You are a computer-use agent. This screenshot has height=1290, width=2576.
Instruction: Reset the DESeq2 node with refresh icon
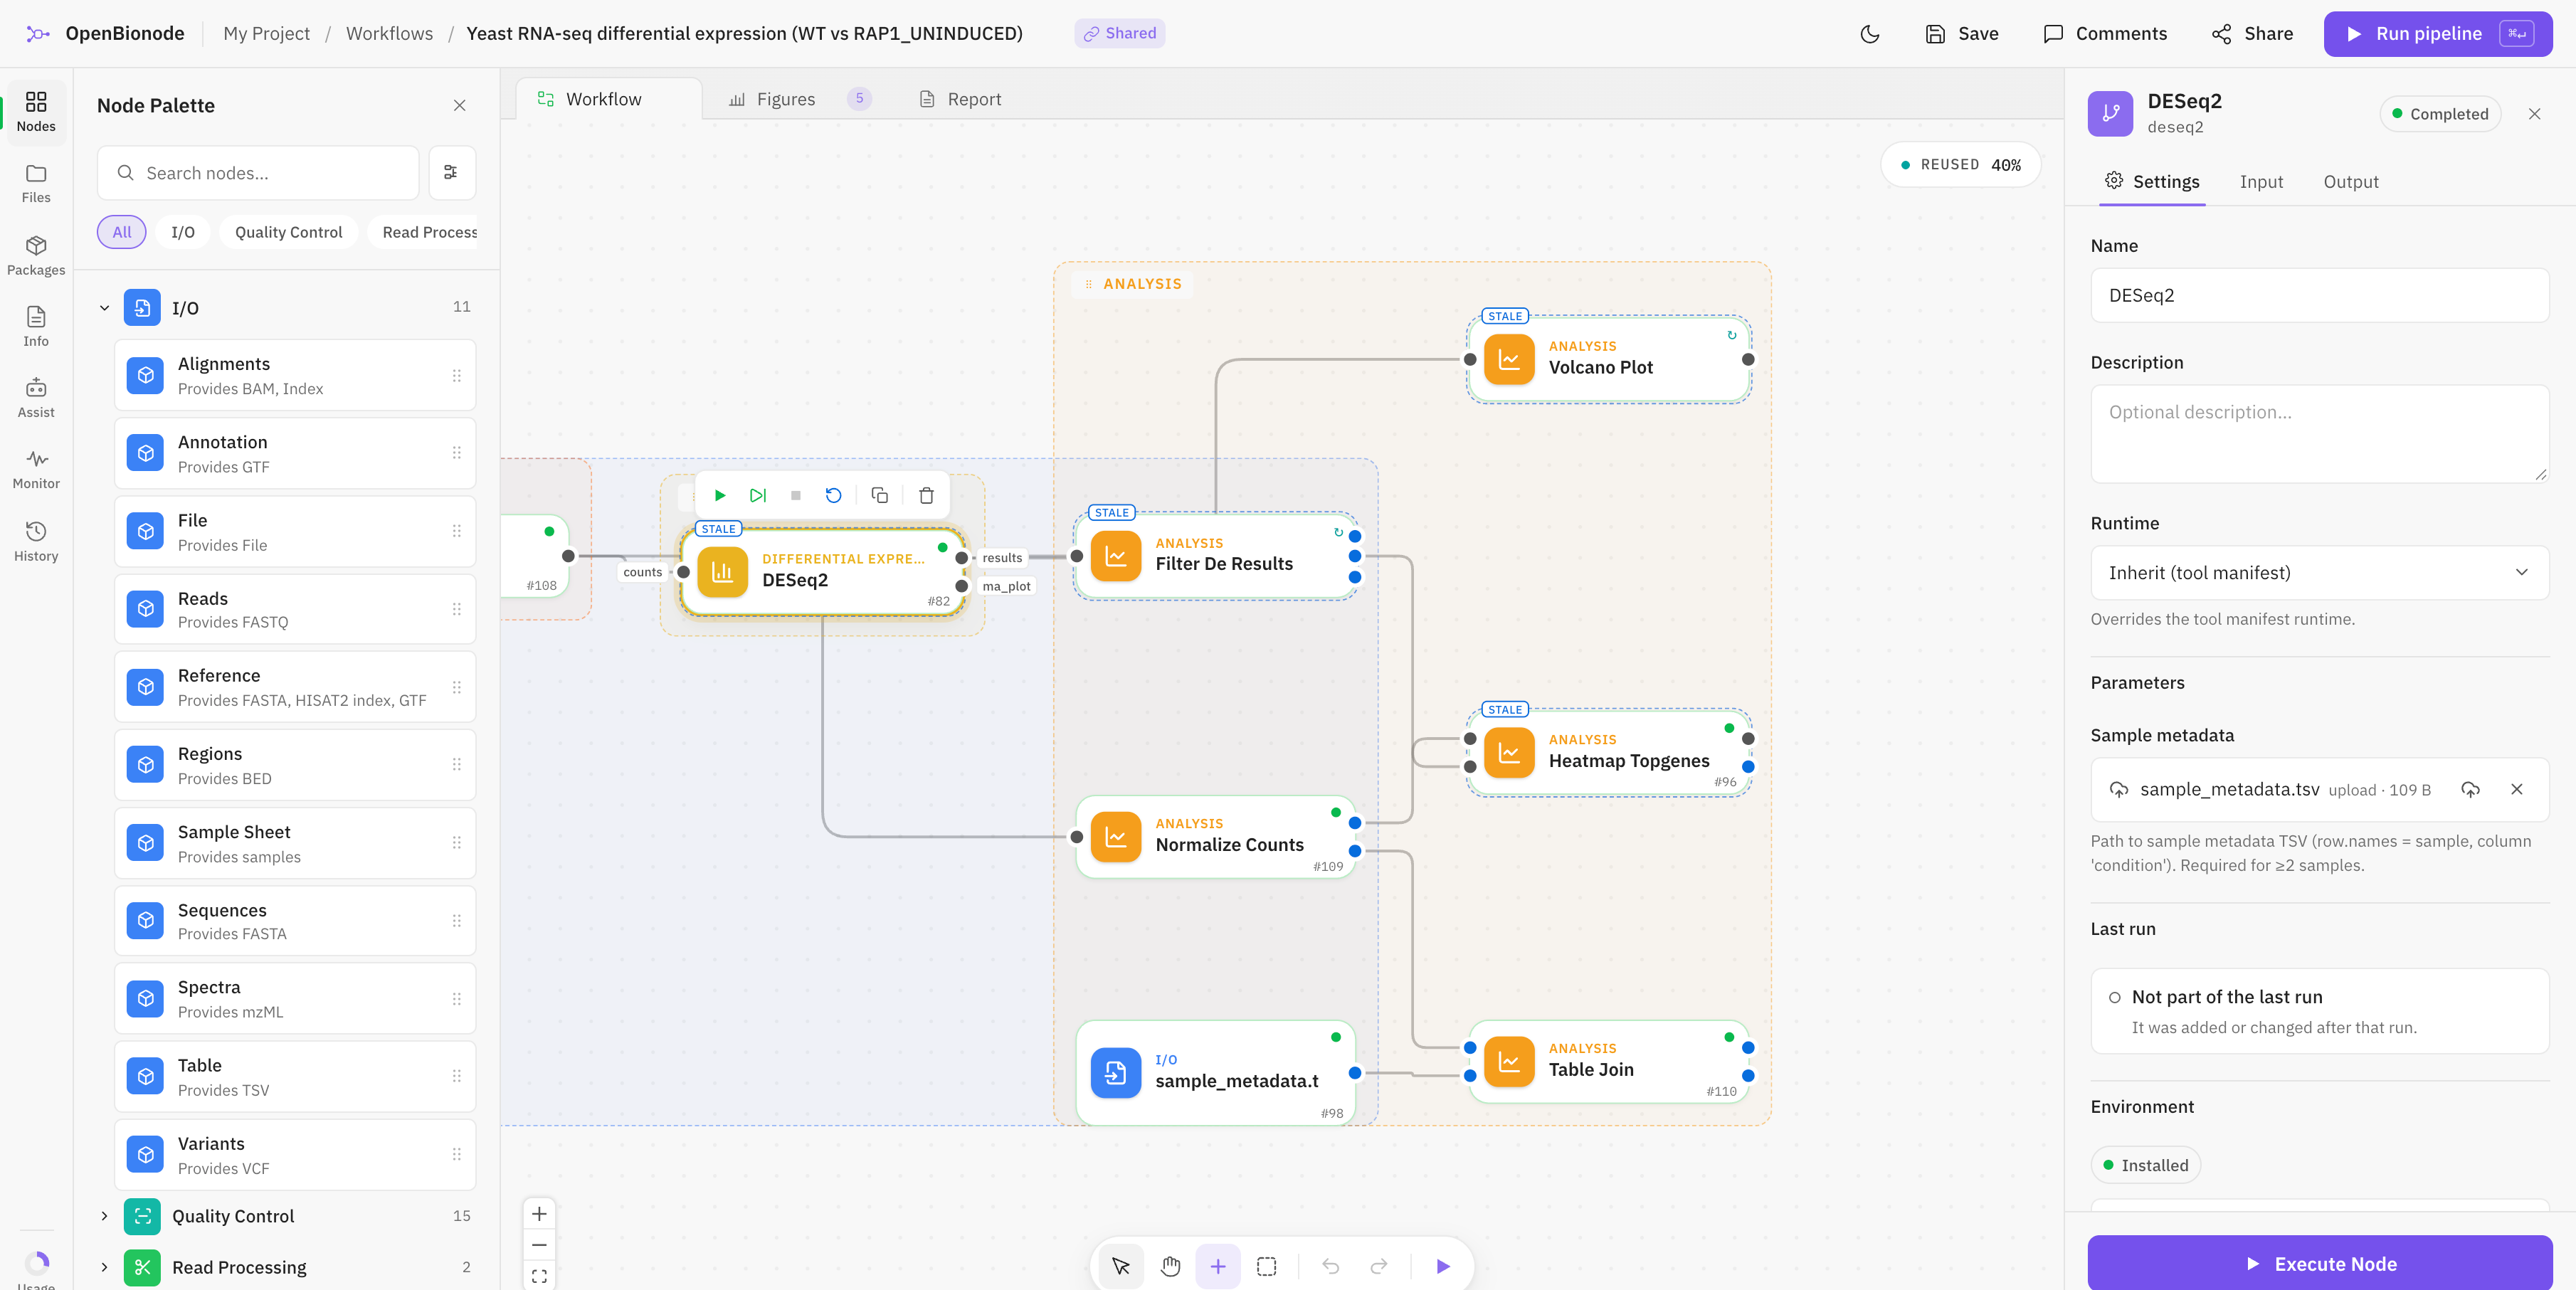coord(833,495)
